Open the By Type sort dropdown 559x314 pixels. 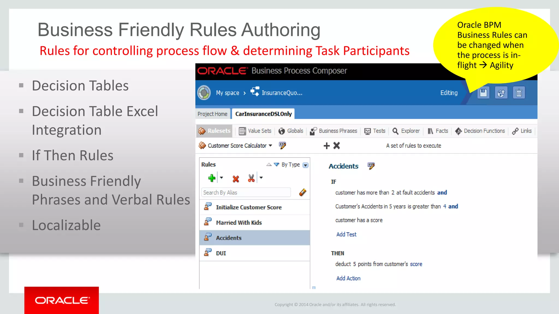click(306, 165)
